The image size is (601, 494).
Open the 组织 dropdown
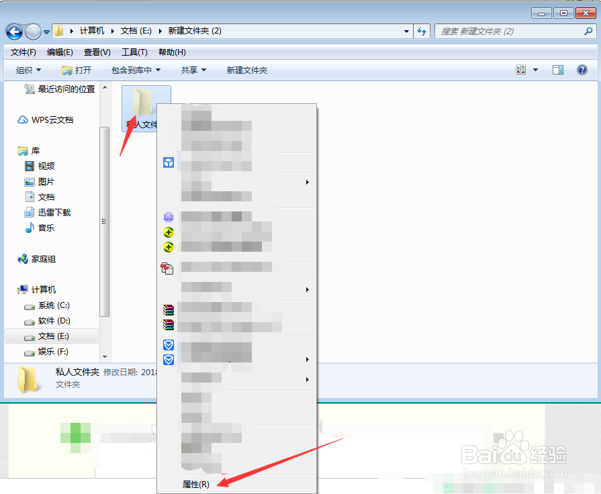(28, 70)
